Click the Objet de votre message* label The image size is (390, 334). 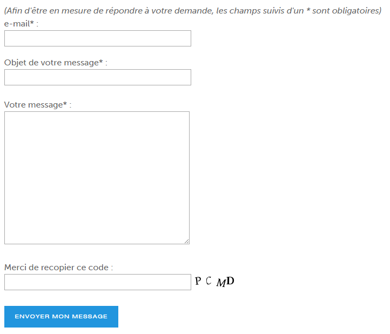point(56,63)
